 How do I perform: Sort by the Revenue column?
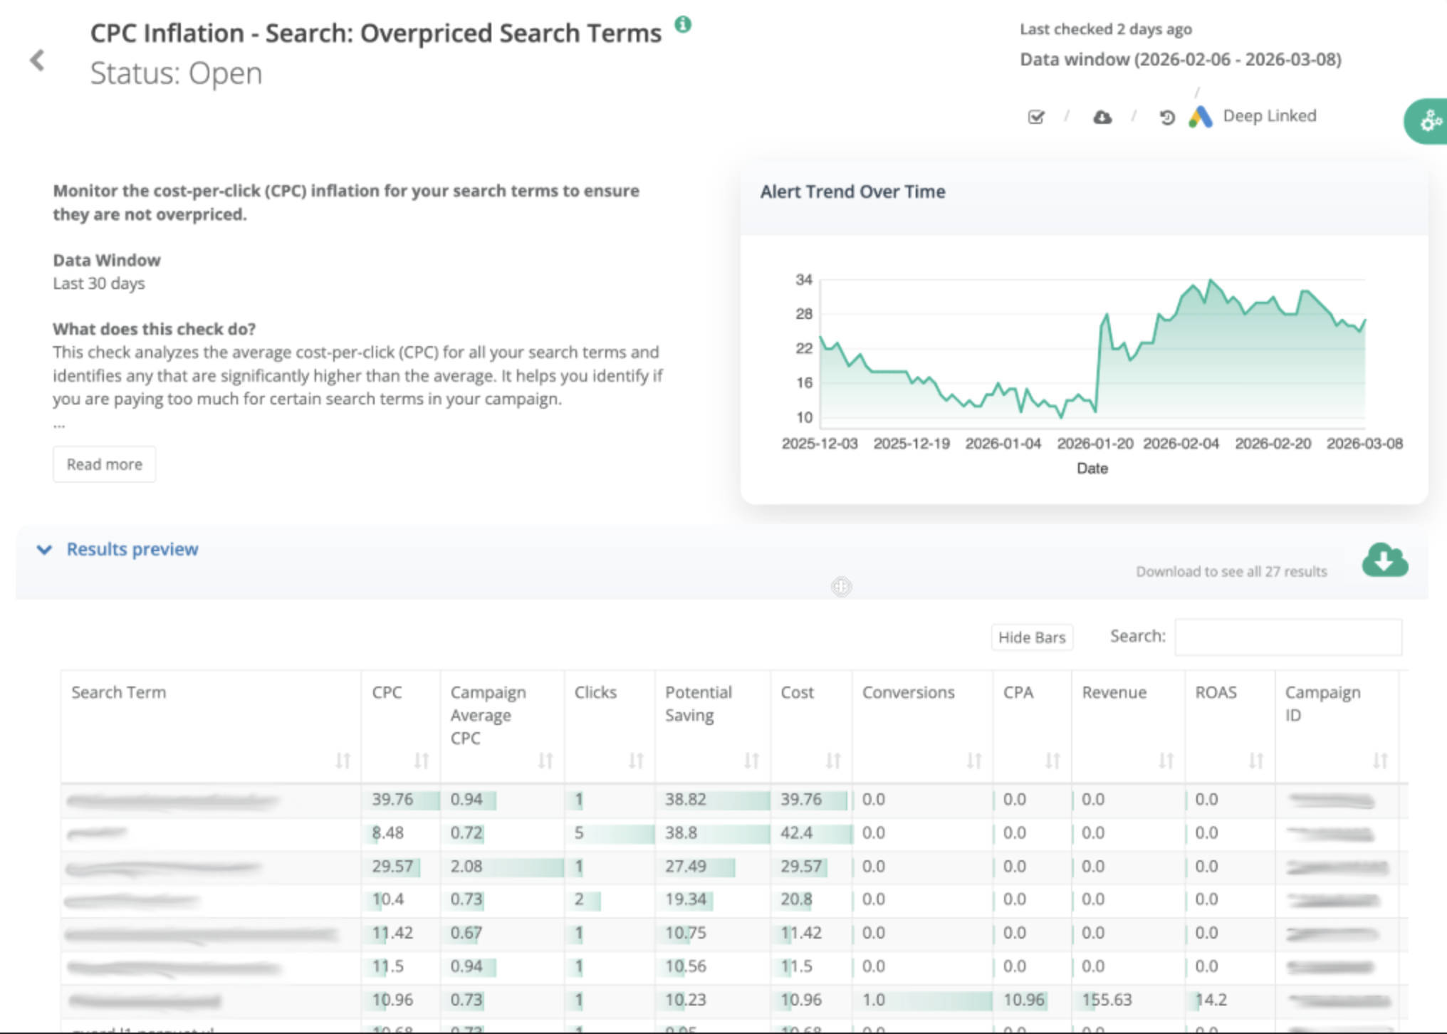1166,761
